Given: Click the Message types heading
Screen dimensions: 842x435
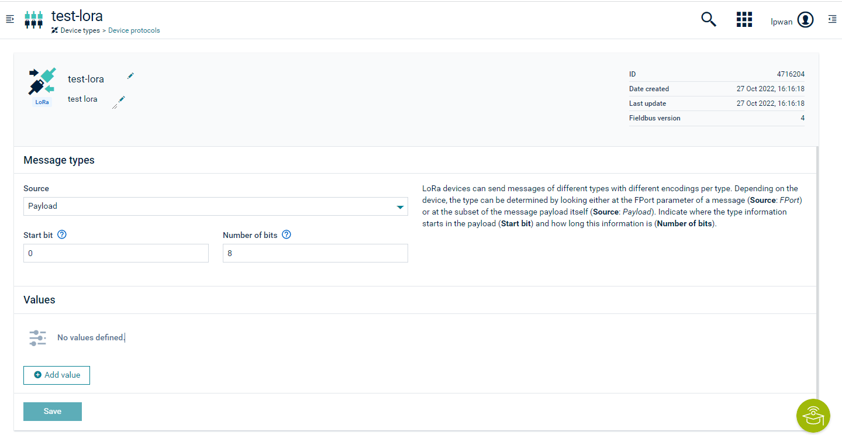Looking at the screenshot, I should (59, 160).
